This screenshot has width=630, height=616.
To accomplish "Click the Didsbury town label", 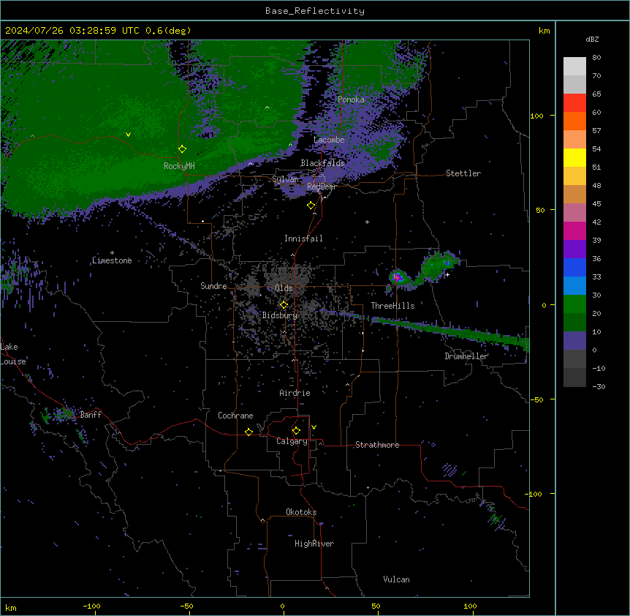I will click(x=280, y=315).
